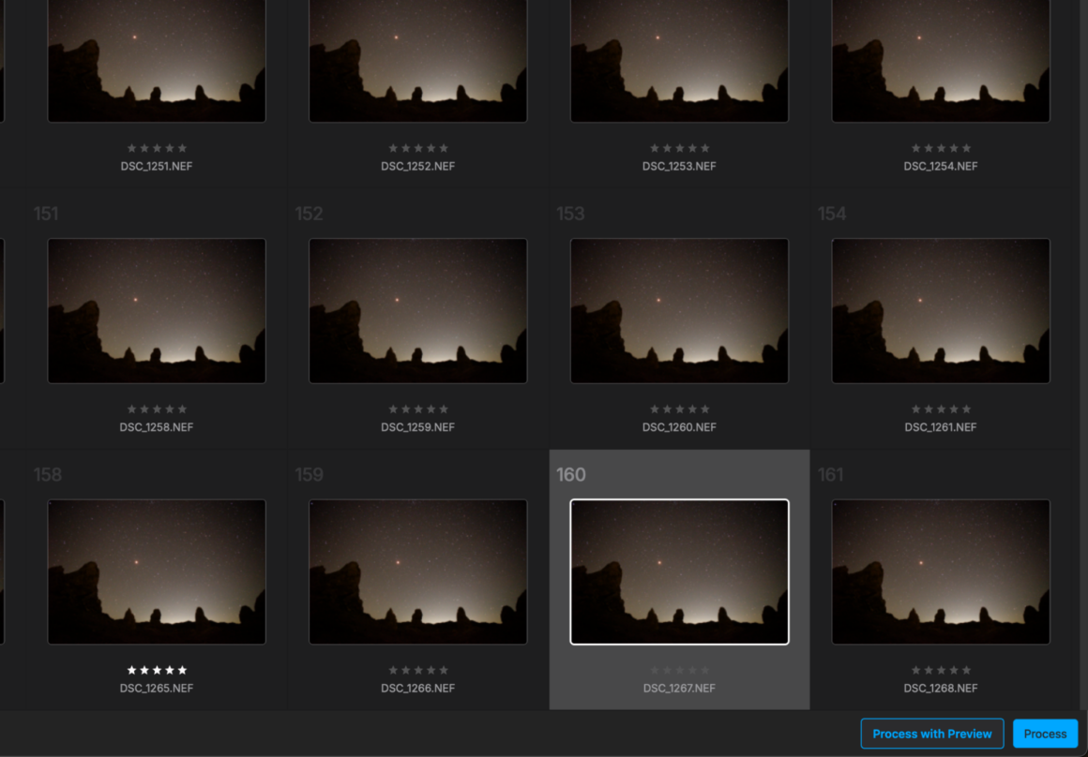Choose the DSC_1260.NEF image thumbnail

click(679, 310)
